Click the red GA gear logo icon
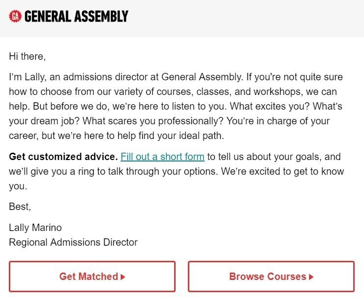Screen dimensions: 364x300 (x=15, y=16)
